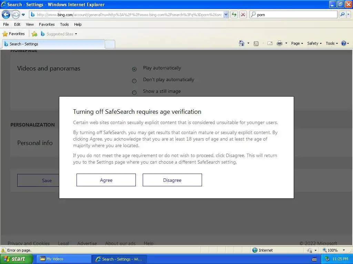Click the browser Forward arrow button

click(16, 15)
